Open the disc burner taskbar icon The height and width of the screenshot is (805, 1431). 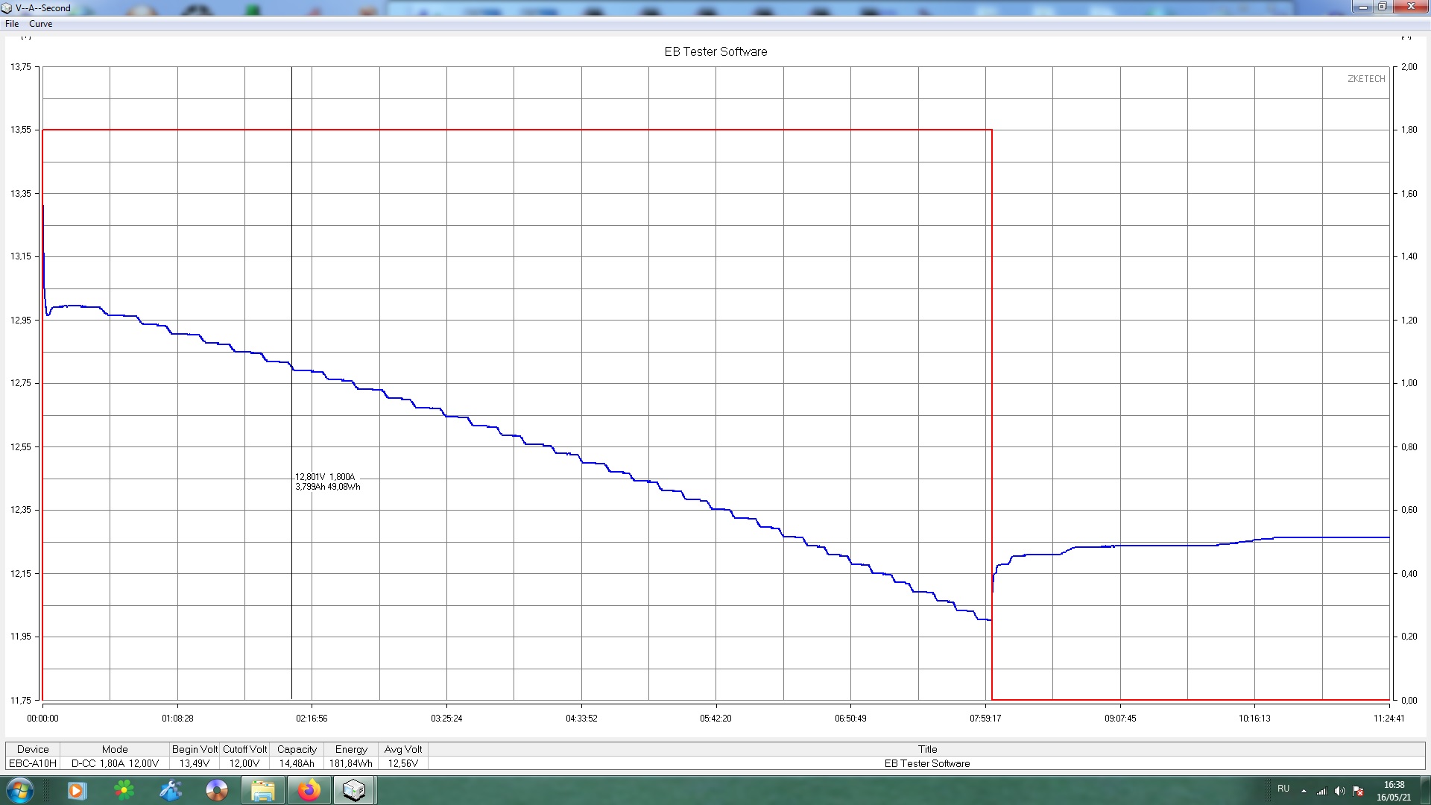pyautogui.click(x=217, y=790)
